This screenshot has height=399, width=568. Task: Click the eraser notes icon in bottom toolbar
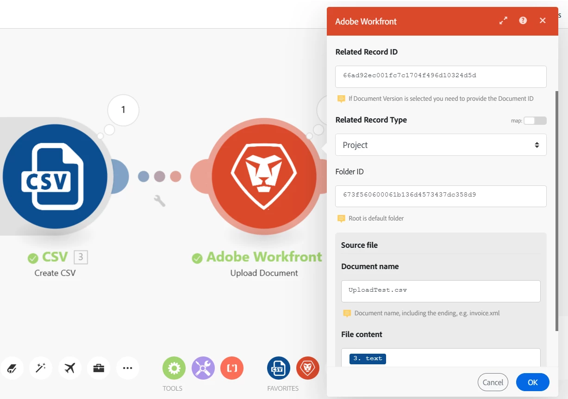[x=12, y=368]
